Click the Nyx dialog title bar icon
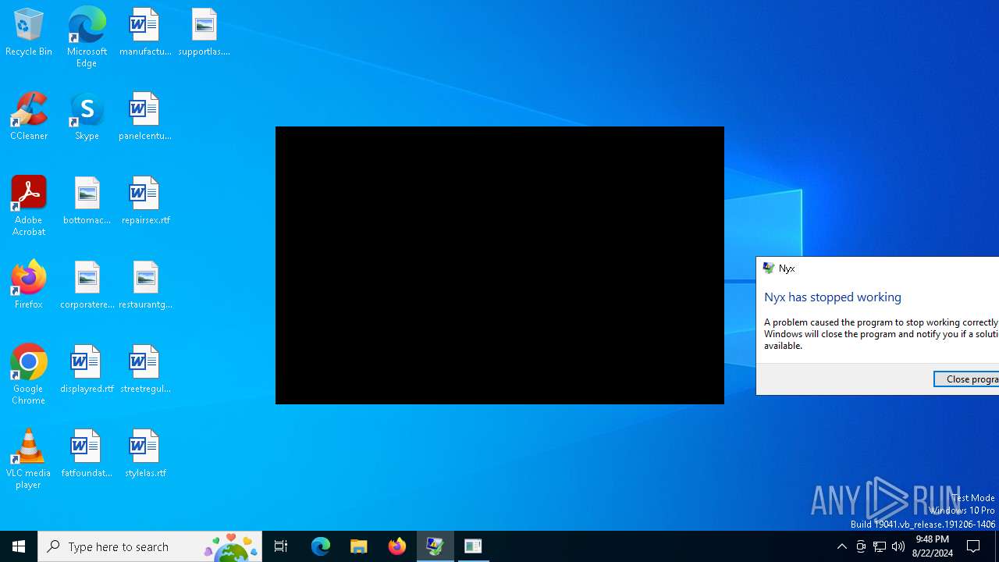 pos(769,268)
